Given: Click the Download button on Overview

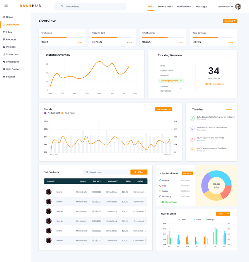Looking at the screenshot, I should point(230,21).
